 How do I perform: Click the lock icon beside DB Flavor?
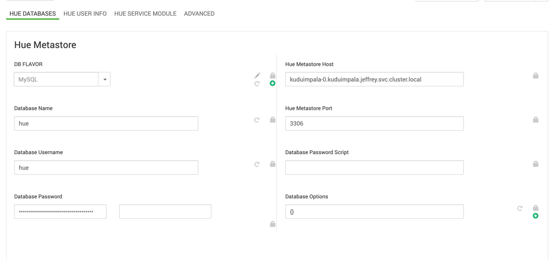[x=273, y=76]
